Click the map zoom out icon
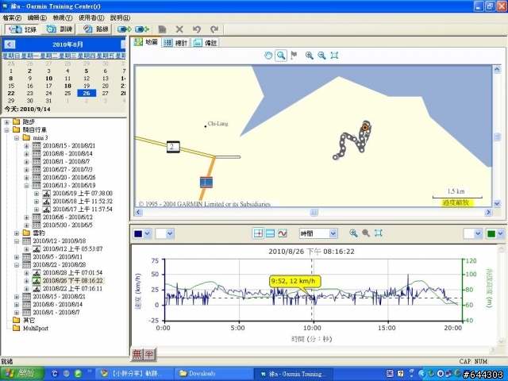The height and width of the screenshot is (381, 508). coord(321,56)
